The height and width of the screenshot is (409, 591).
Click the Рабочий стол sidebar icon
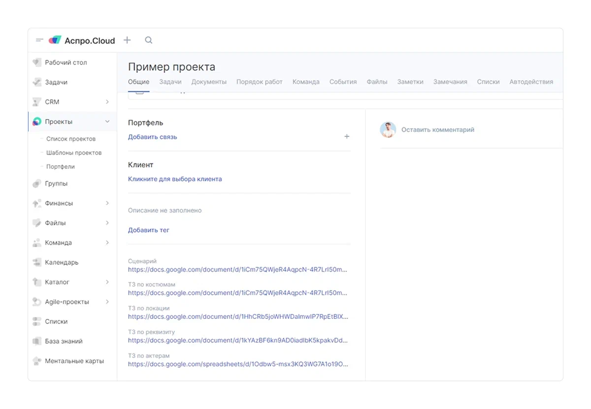pyautogui.click(x=36, y=63)
